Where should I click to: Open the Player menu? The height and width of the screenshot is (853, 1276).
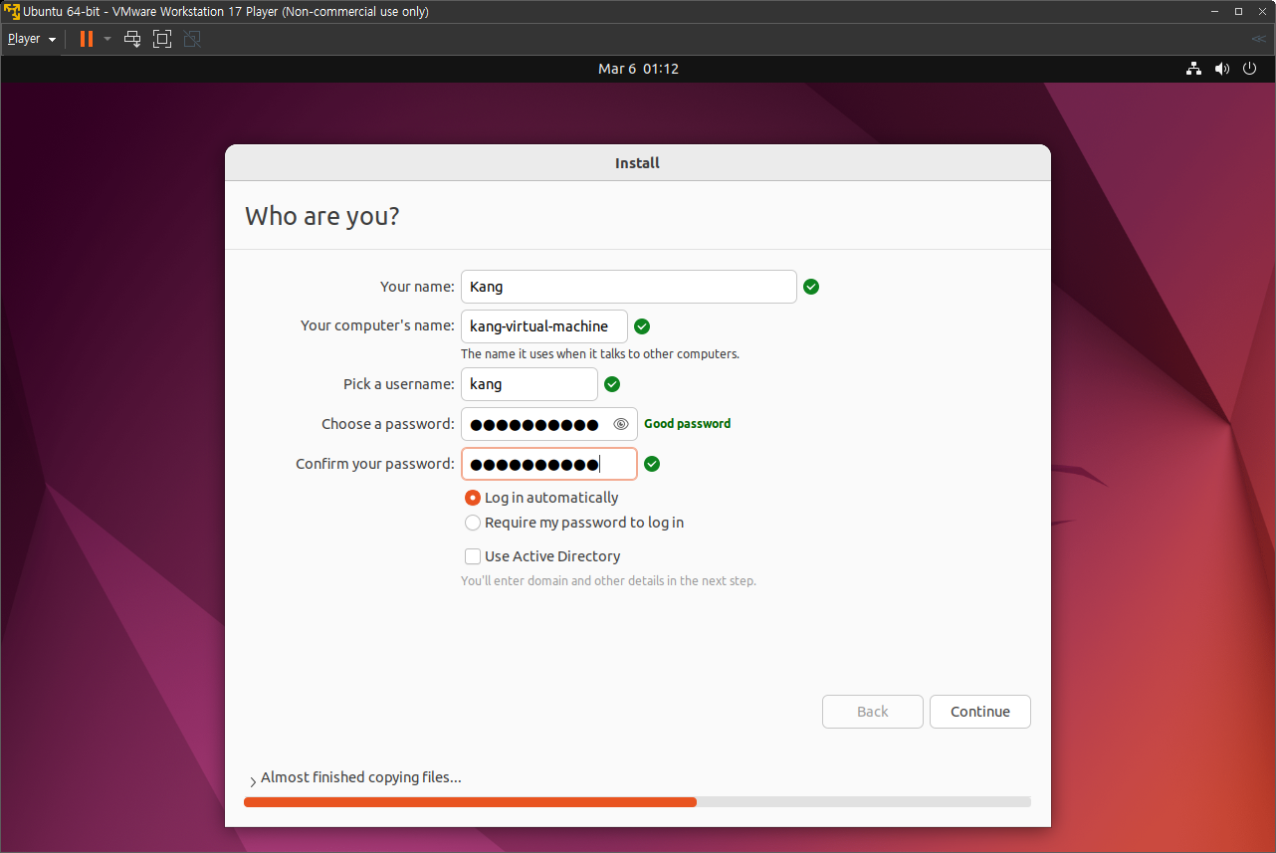coord(32,39)
